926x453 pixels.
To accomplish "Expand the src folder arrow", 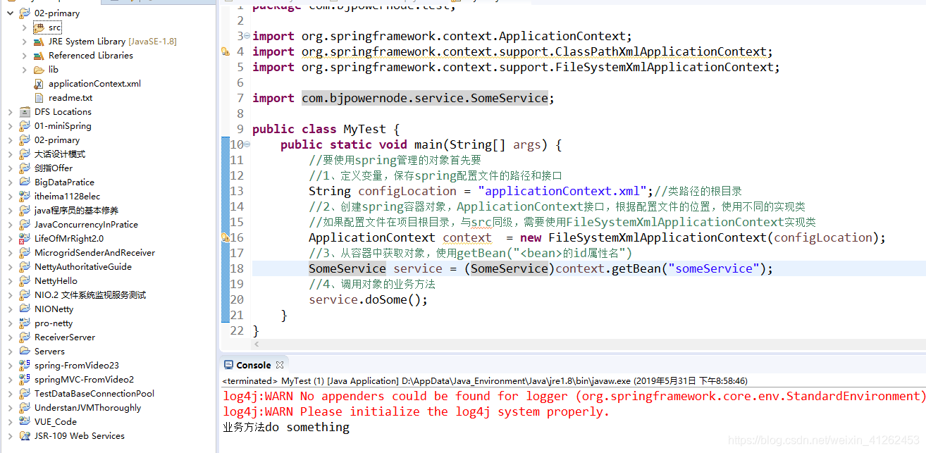I will [x=24, y=27].
